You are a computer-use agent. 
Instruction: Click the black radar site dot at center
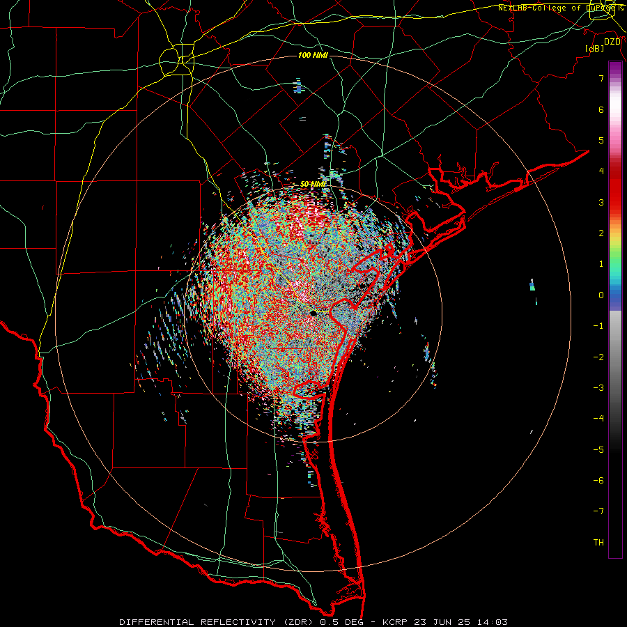tap(313, 313)
